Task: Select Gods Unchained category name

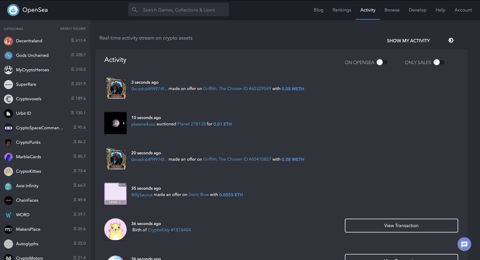Action: pos(32,55)
